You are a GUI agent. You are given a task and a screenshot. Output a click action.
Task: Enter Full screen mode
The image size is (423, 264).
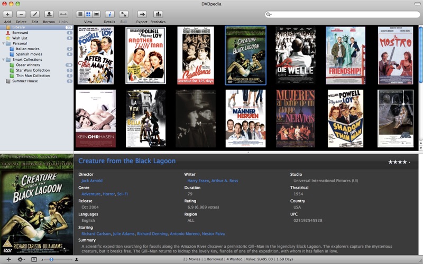pos(124,14)
